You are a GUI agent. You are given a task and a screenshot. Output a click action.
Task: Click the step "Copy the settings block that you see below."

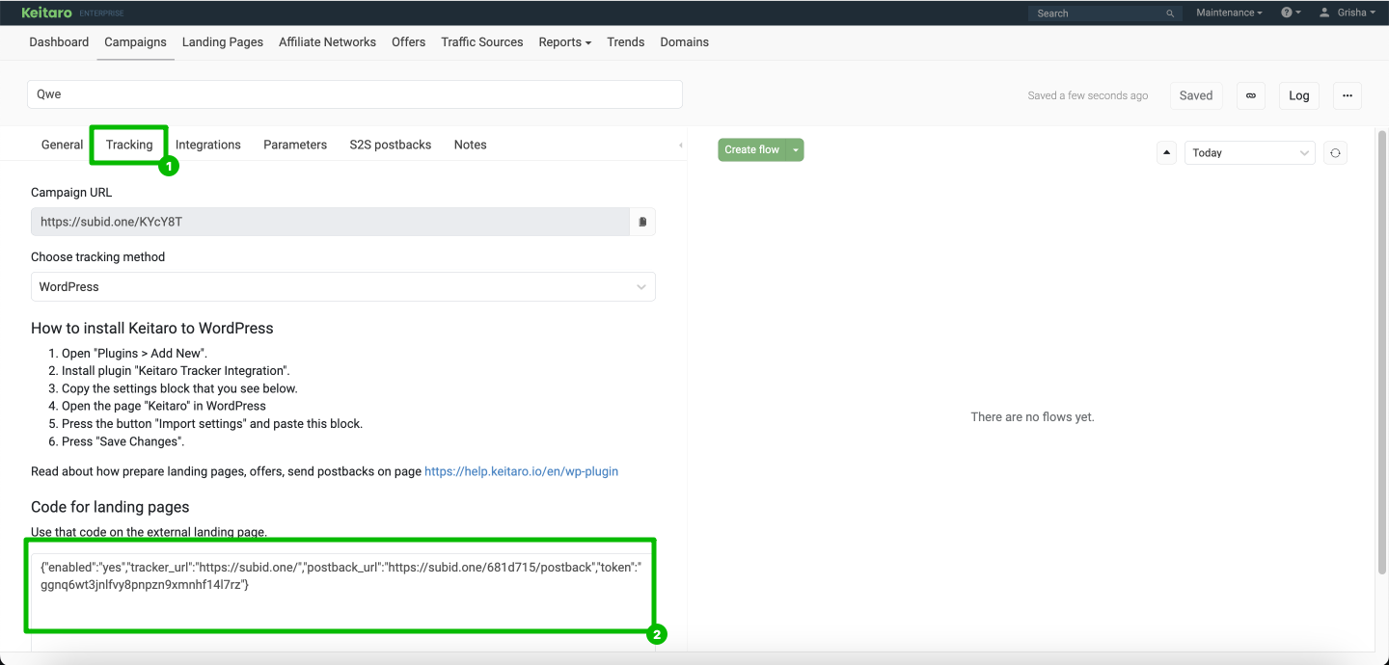pyautogui.click(x=180, y=388)
